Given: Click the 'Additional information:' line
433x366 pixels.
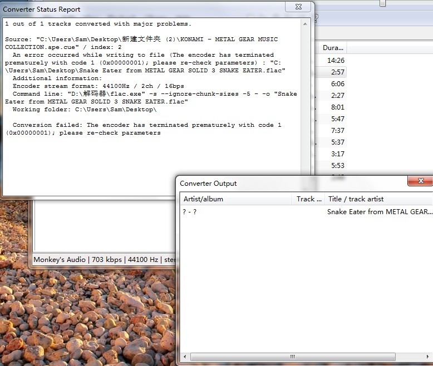Looking at the screenshot, I should tap(57, 78).
